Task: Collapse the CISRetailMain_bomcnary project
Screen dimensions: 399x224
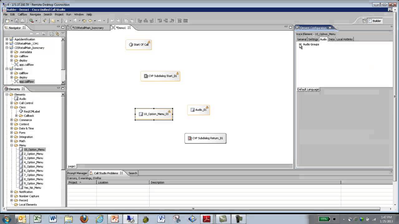Action: click(7, 48)
